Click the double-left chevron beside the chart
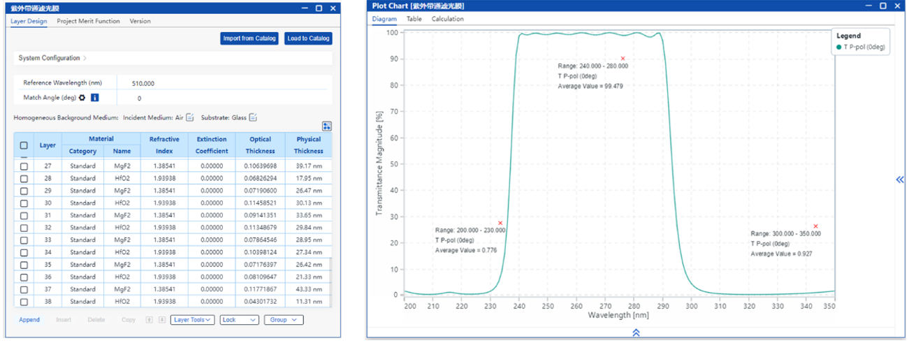909x343 pixels. pos(900,180)
